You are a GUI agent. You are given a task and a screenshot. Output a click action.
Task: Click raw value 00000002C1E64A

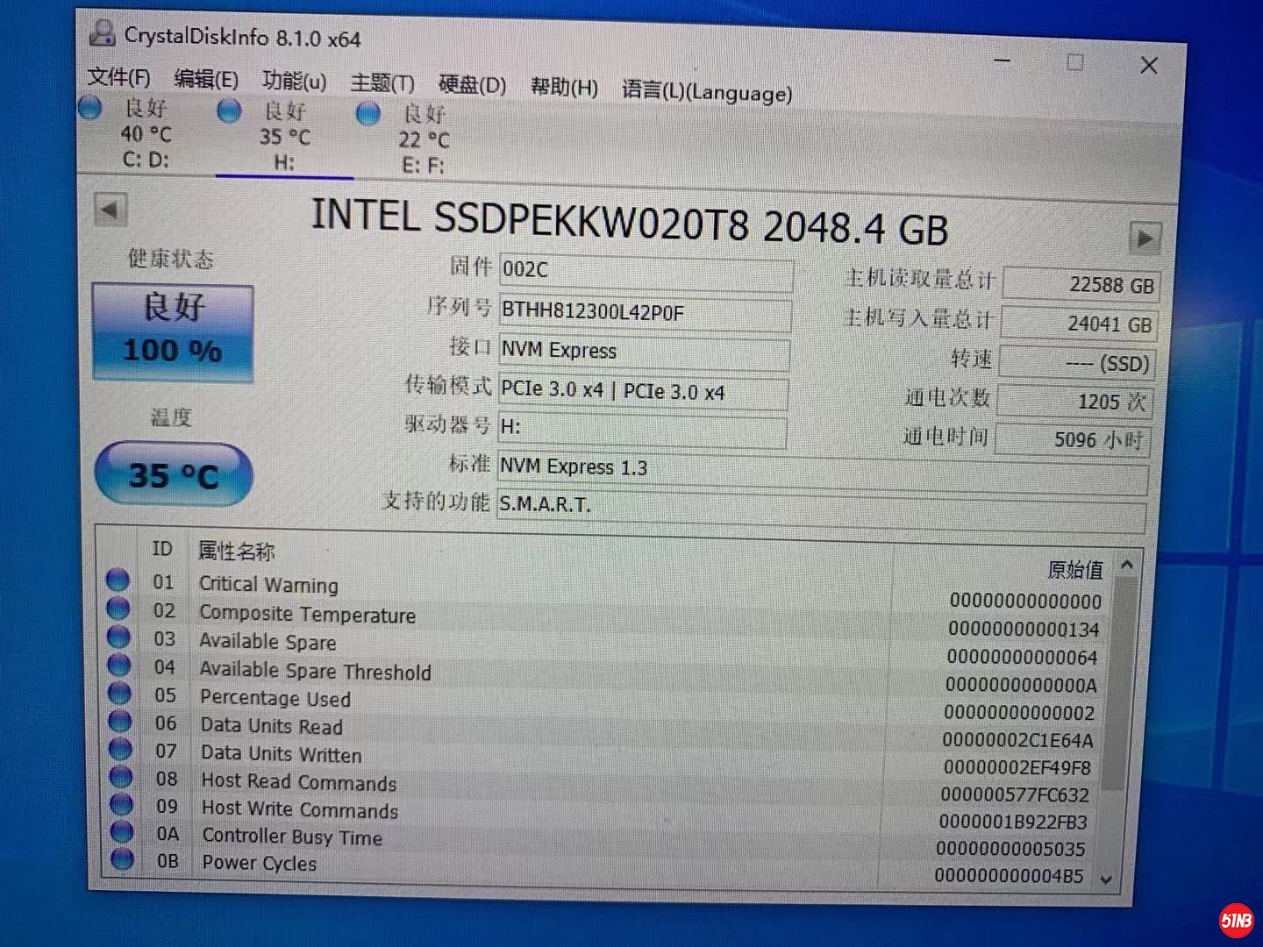(1018, 740)
